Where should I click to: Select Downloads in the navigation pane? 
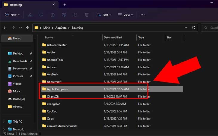click(x=20, y=61)
